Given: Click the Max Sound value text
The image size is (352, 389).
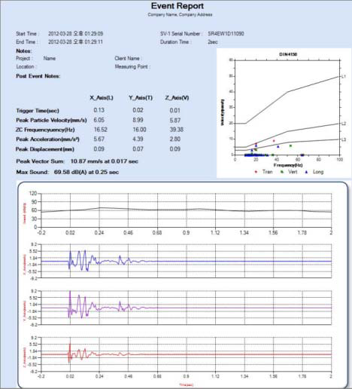Looking at the screenshot, I should [x=86, y=172].
